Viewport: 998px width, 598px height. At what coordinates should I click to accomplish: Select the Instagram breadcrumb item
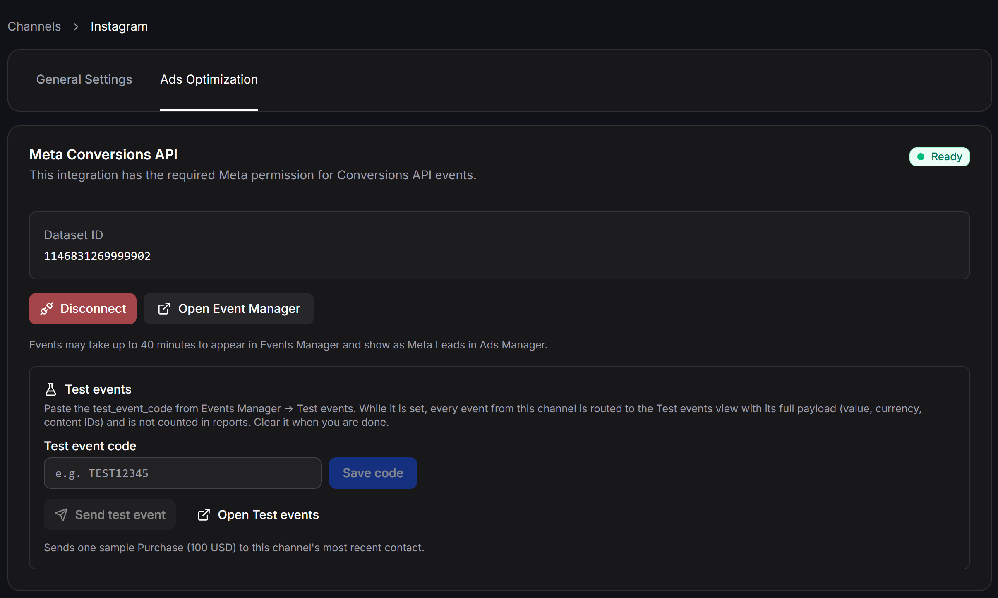119,26
